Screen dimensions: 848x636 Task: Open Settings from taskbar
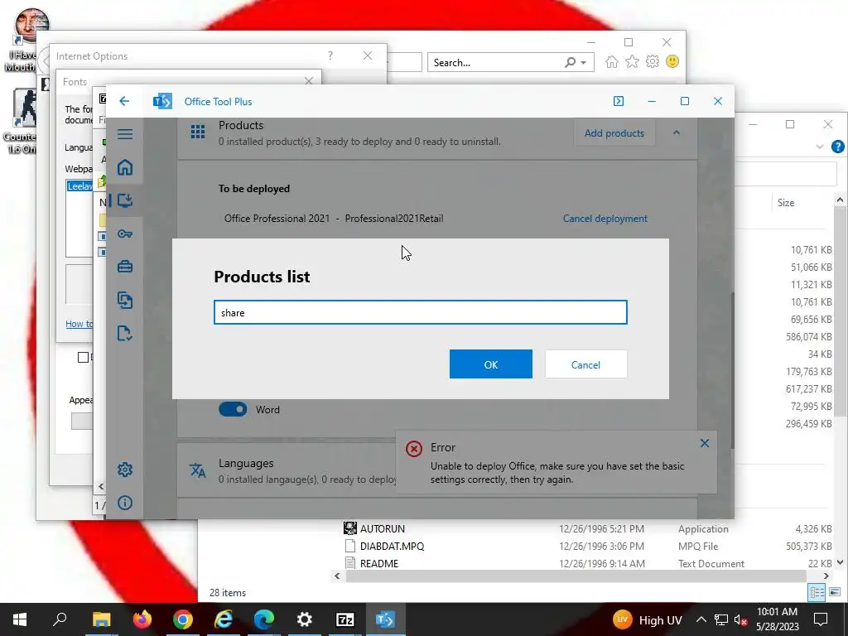[305, 619]
